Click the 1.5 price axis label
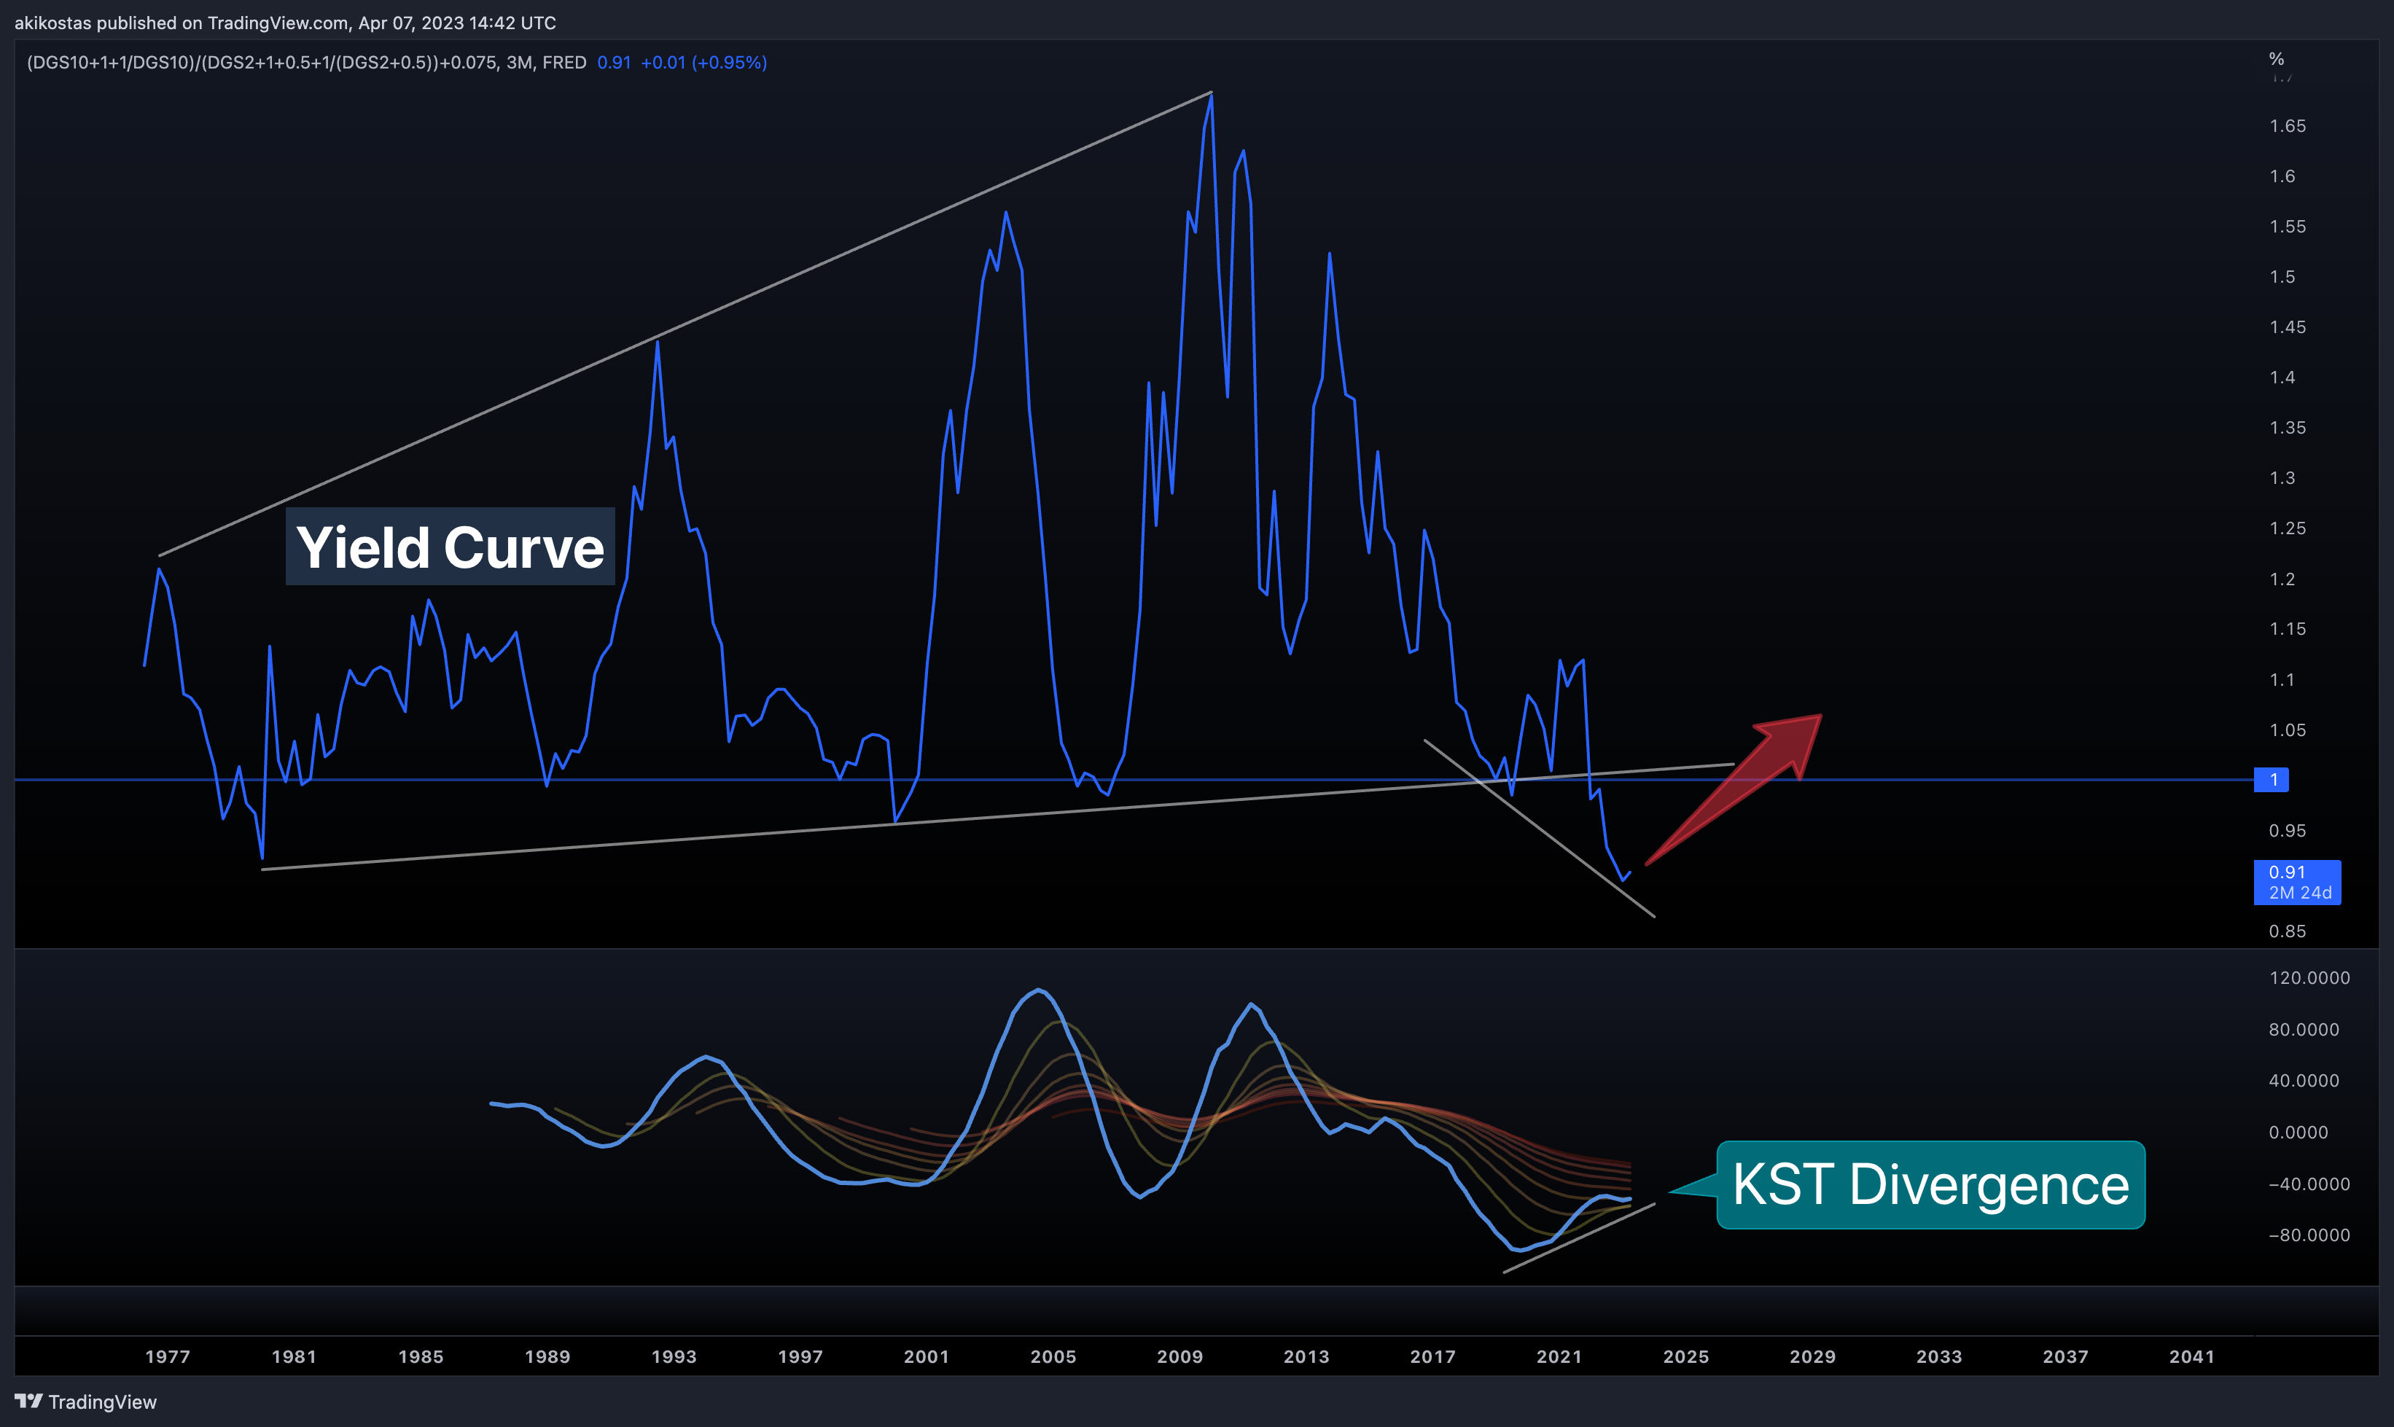Screen dimensions: 2394x1427 [x=2282, y=277]
